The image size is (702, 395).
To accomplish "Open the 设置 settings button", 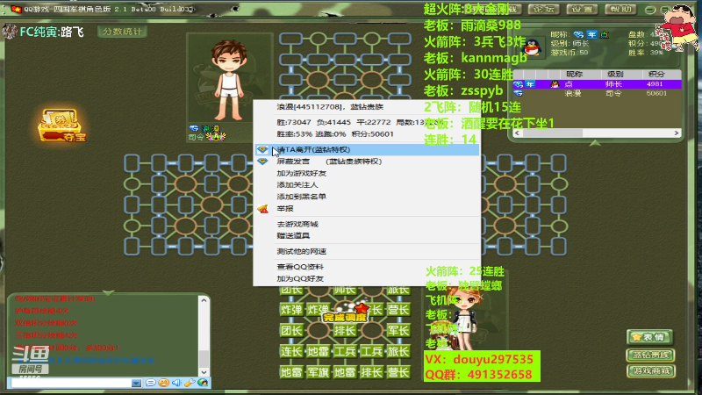I will pos(582,9).
